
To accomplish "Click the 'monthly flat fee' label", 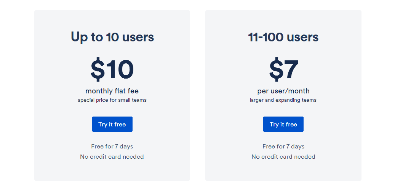I will [x=112, y=91].
